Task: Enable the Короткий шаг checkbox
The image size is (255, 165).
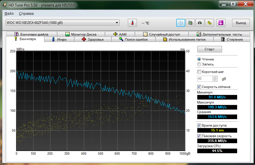Action: pos(199,72)
